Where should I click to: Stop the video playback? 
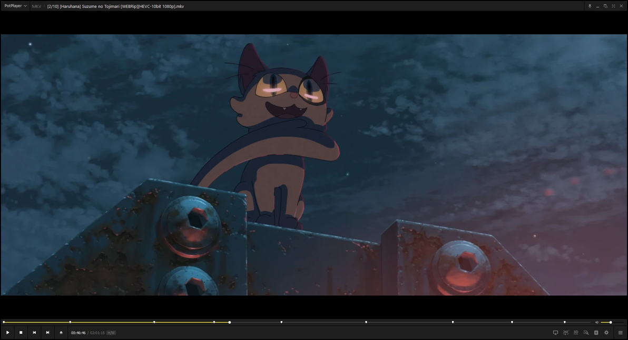21,333
